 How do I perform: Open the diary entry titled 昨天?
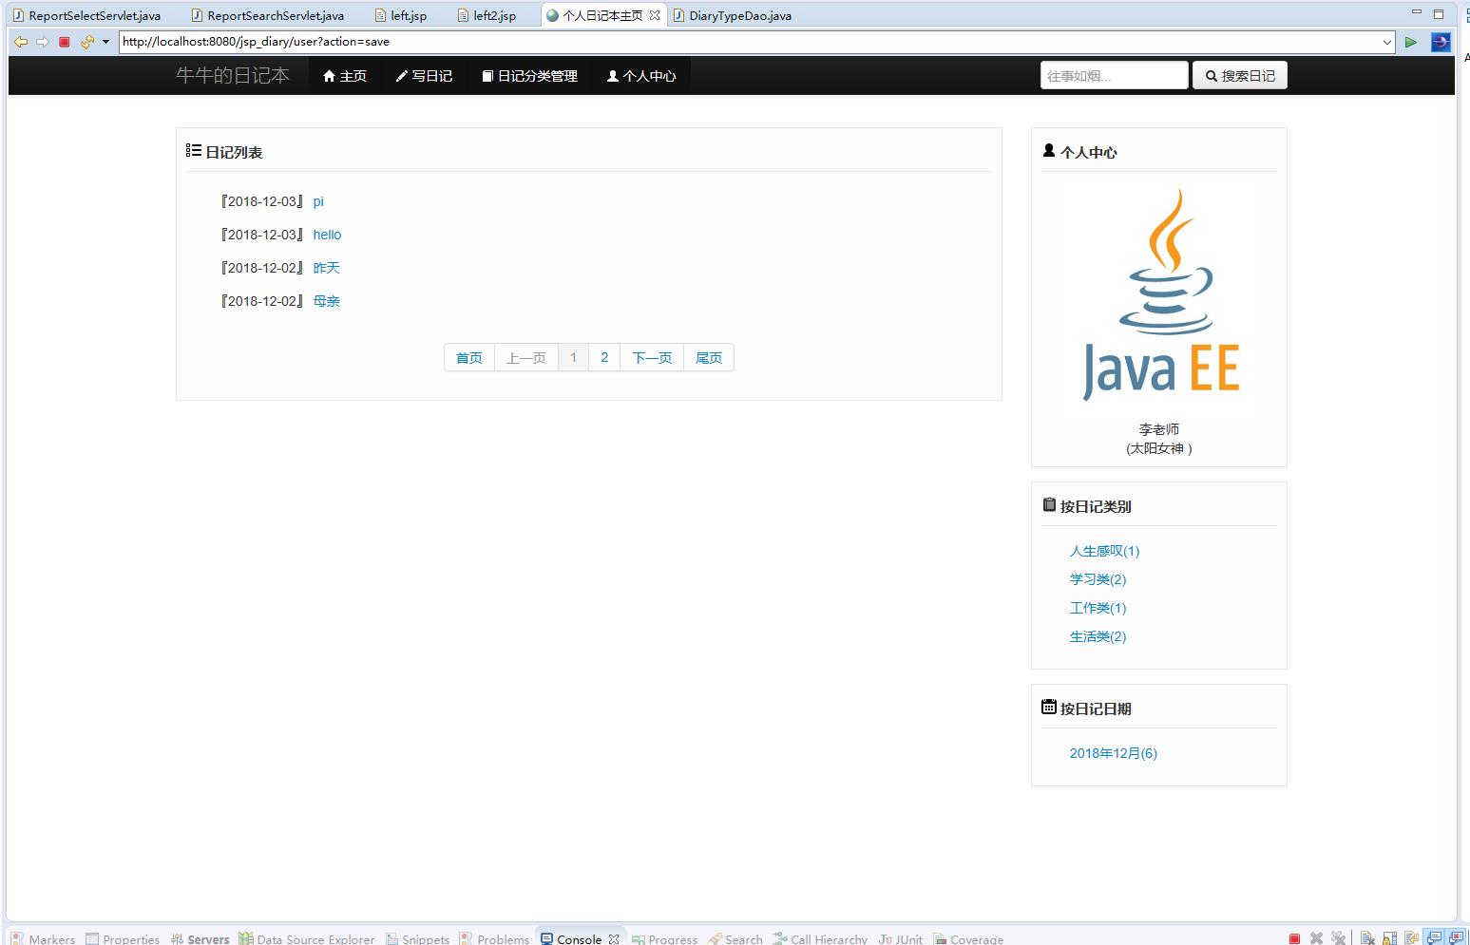point(326,268)
